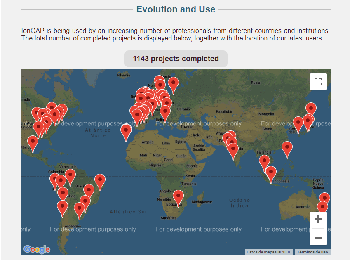Toggle fullscreen view of the map
The image size is (350, 260).
click(x=318, y=82)
